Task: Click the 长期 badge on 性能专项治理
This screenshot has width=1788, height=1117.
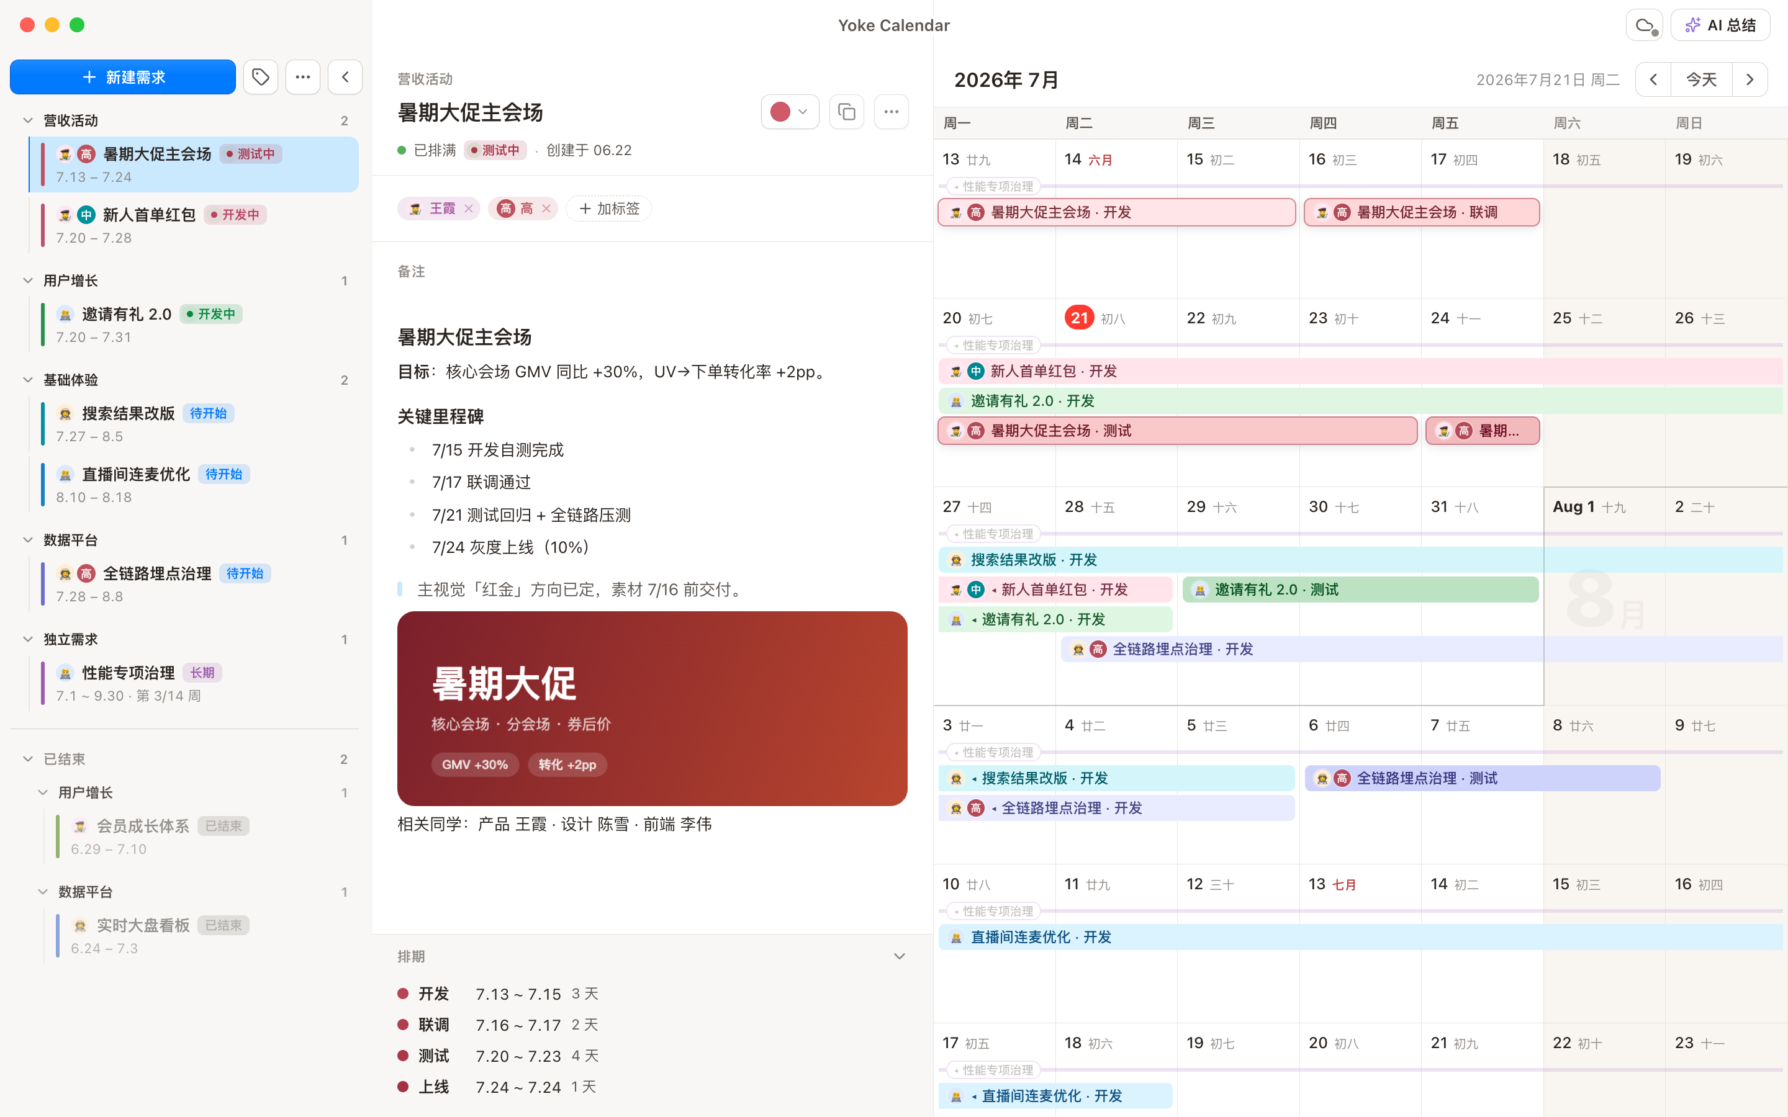Action: click(x=202, y=672)
